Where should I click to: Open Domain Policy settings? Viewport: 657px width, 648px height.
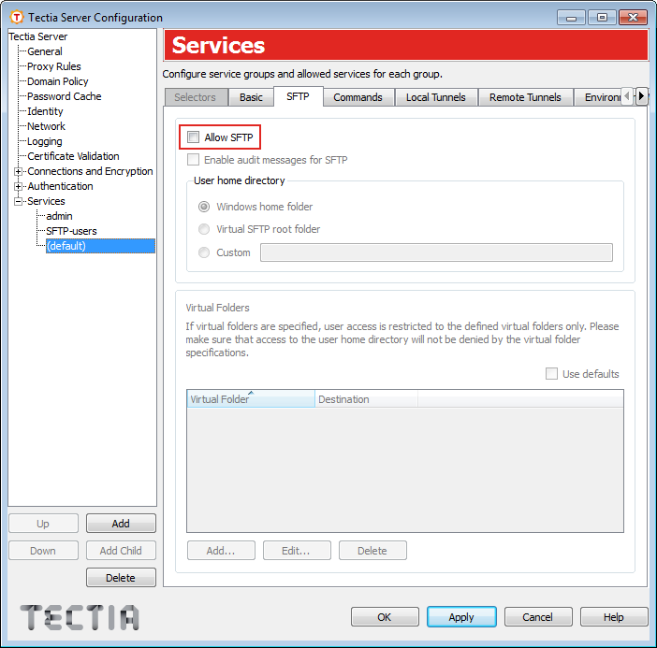58,81
